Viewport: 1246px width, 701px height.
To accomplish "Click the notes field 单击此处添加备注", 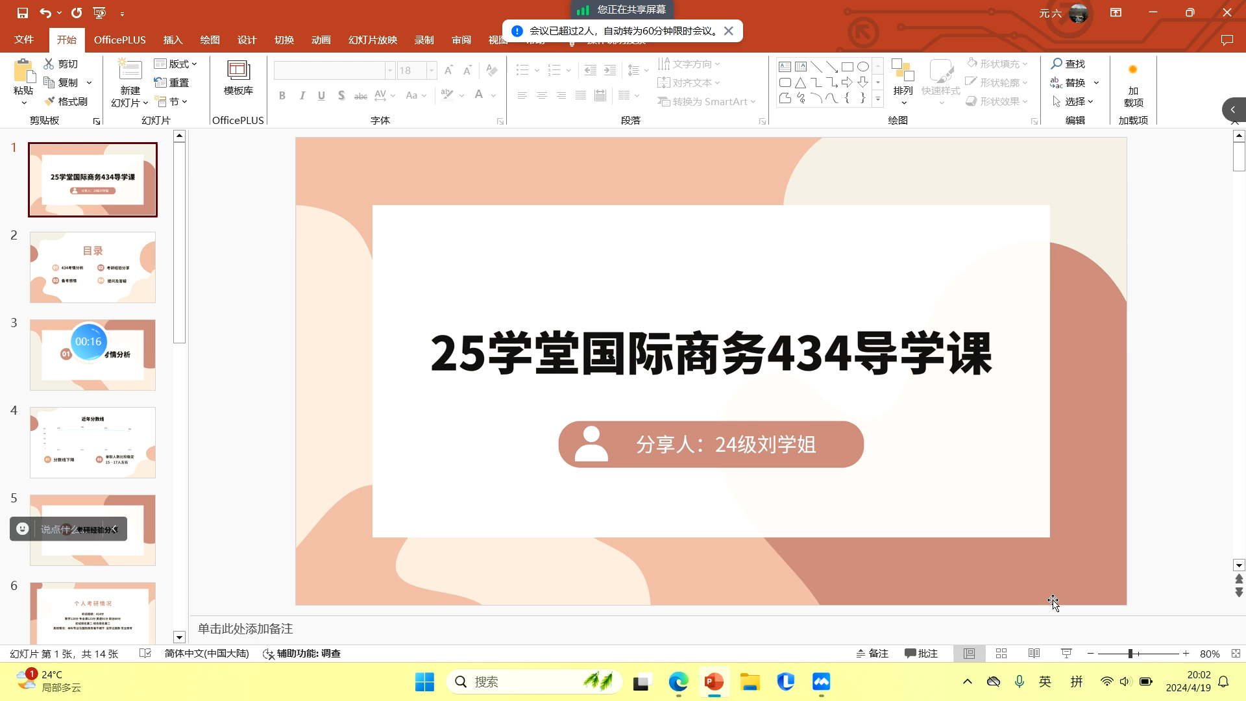I will click(245, 628).
